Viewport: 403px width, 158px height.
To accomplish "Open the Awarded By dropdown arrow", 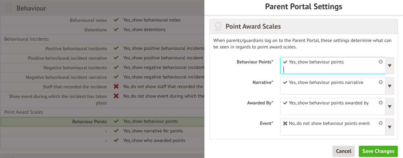I will coord(390,106).
